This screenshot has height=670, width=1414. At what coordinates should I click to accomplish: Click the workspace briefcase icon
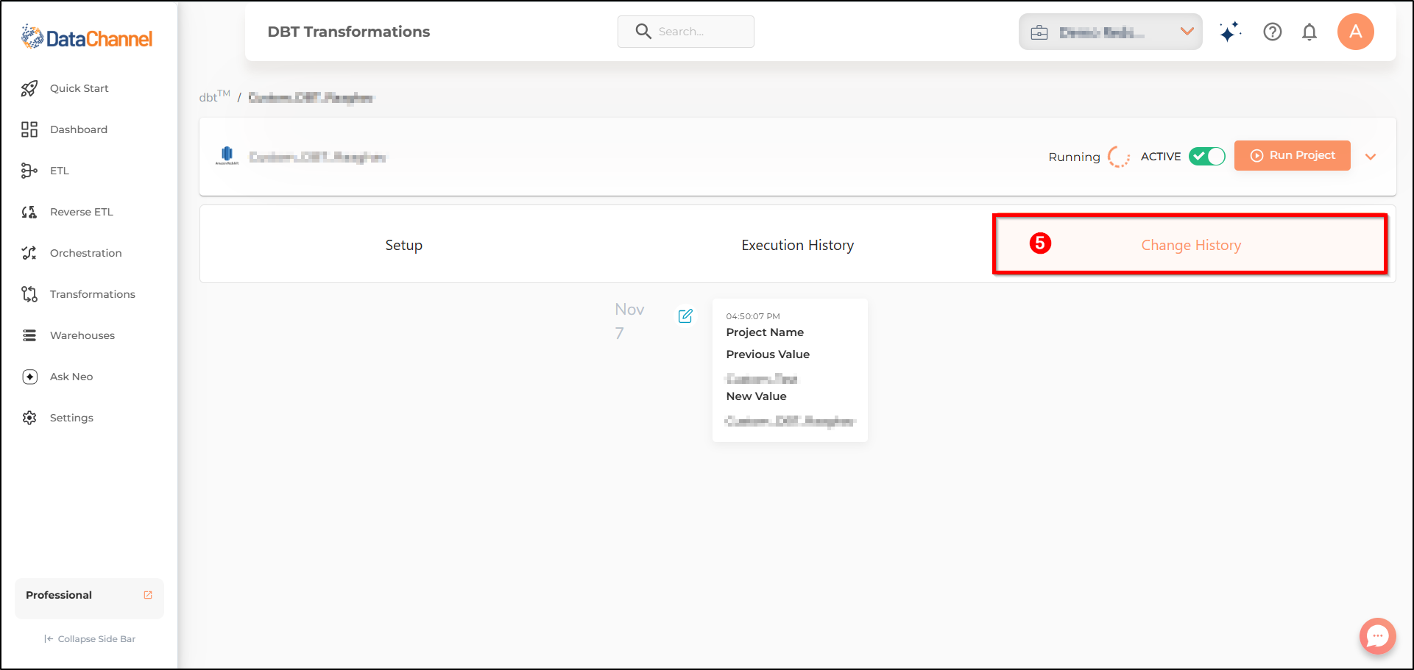tap(1039, 32)
